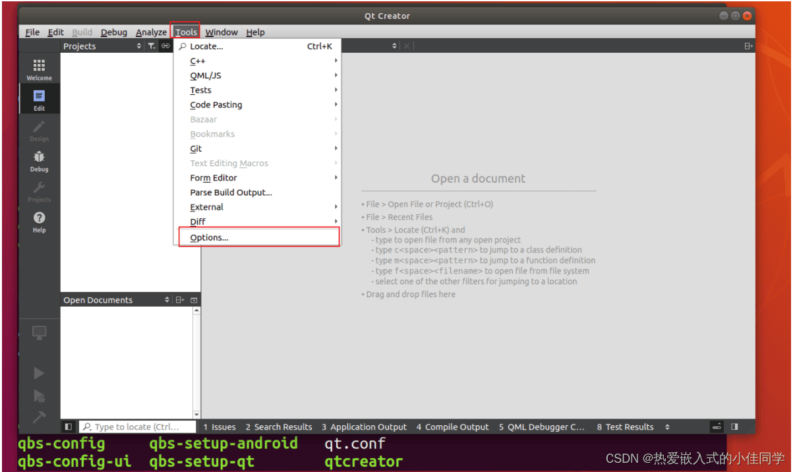795x472 pixels.
Task: Open the editor document selector dropdown
Action: tap(394, 46)
